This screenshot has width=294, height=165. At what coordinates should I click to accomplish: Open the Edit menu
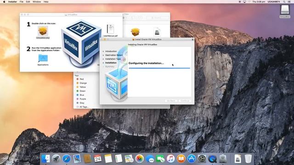(28, 2)
